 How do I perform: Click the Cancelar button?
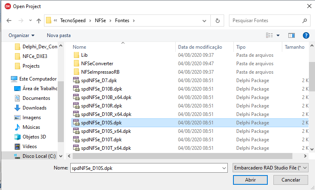tap(291, 180)
